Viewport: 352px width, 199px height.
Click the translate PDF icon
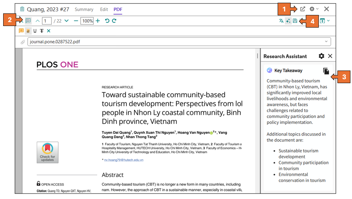pos(281,21)
